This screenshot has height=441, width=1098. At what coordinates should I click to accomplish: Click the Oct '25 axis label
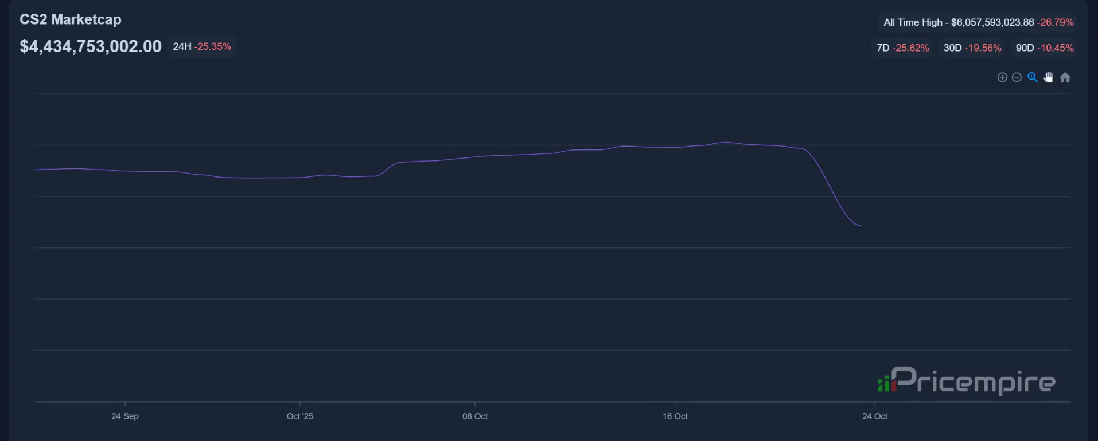click(x=300, y=416)
